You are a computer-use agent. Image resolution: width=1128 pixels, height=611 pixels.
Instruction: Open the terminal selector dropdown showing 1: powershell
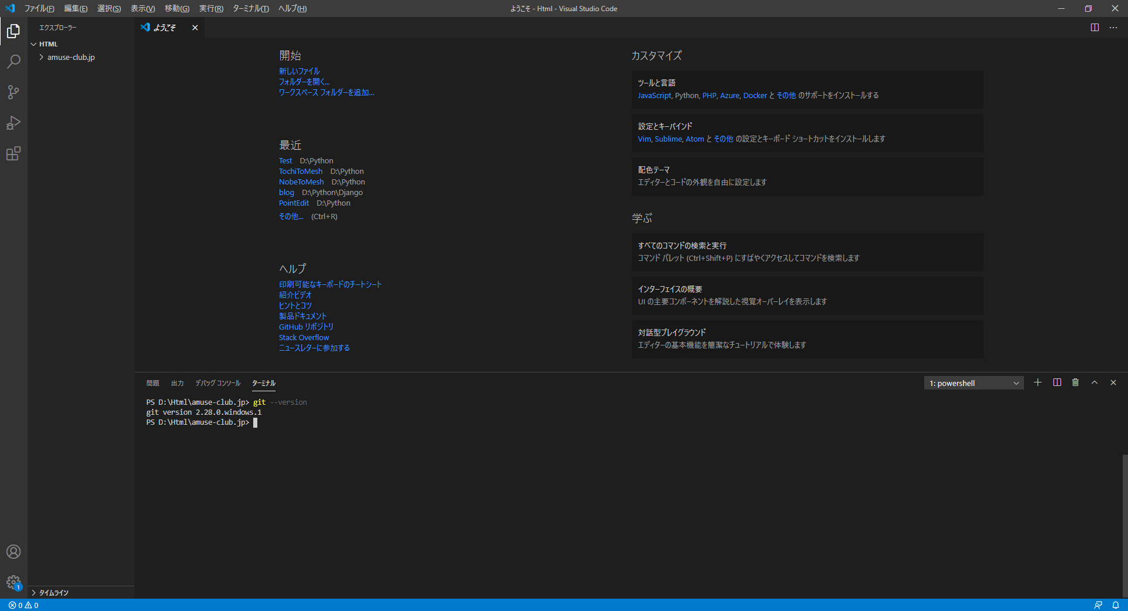click(x=973, y=382)
